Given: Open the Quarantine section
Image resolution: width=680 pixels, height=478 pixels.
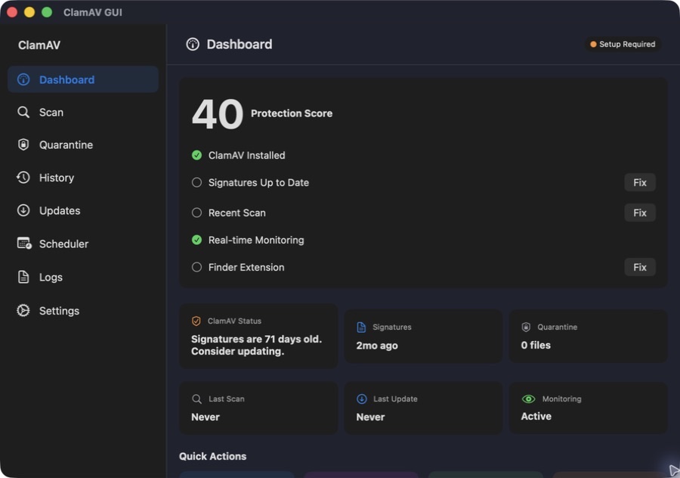Looking at the screenshot, I should 83,145.
